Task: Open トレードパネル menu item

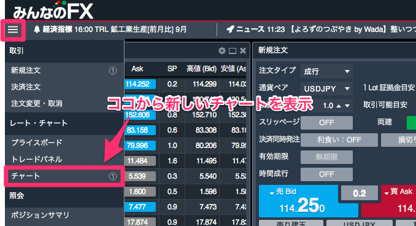Action: [x=64, y=159]
